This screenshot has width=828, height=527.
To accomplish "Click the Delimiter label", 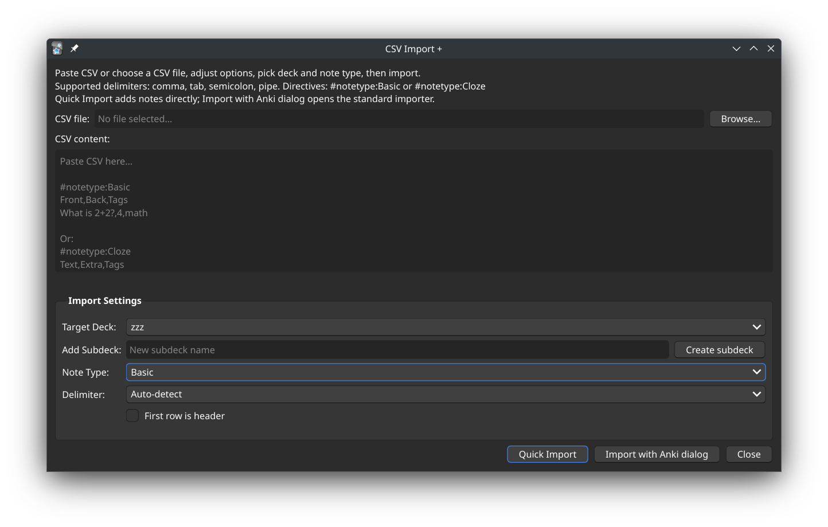I will (83, 395).
